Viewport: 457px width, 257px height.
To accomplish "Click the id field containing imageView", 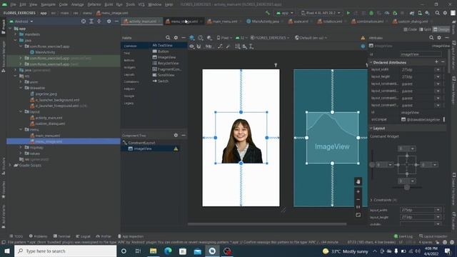I will (421, 54).
